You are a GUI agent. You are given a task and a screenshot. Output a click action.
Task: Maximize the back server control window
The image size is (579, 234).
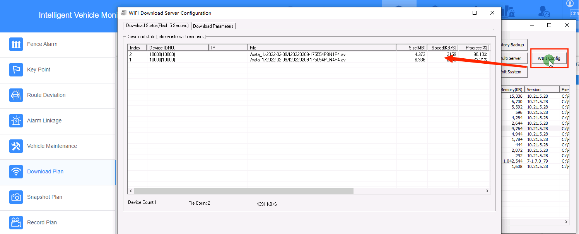tap(549, 25)
